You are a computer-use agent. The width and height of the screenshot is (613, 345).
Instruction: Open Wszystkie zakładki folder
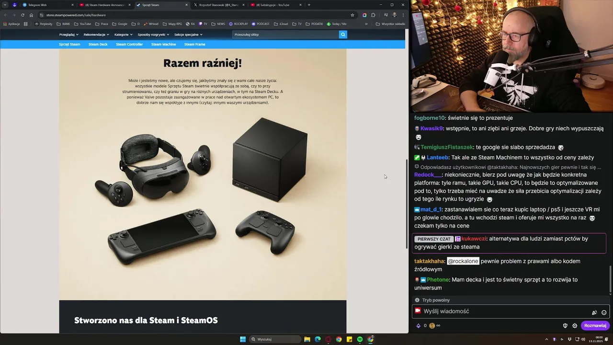click(x=391, y=24)
